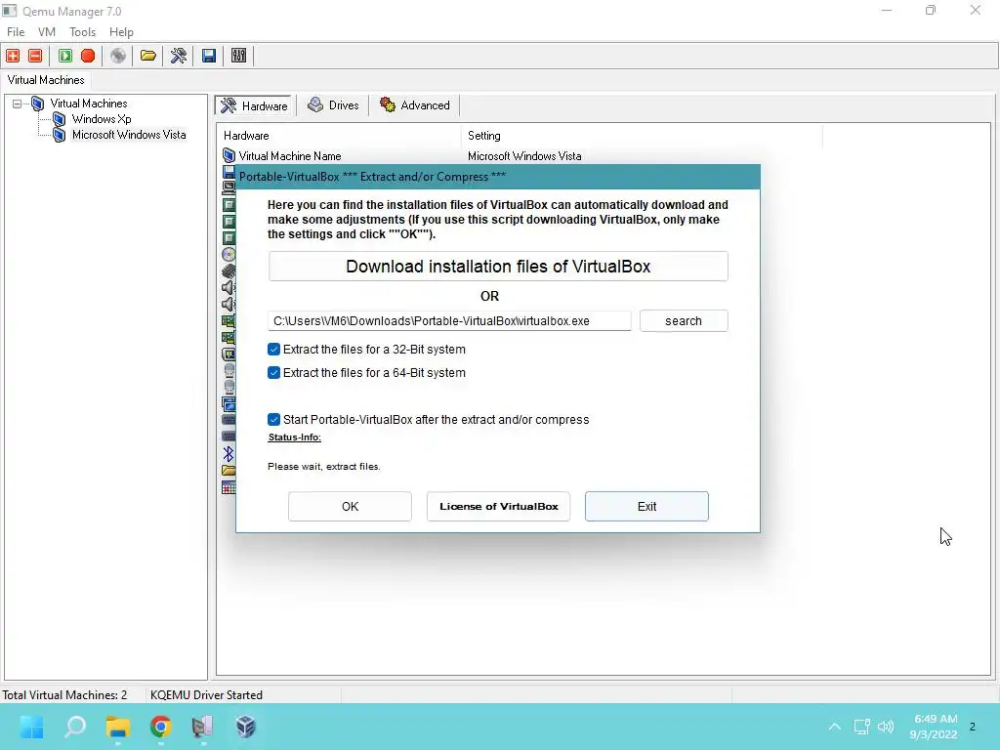Click the Portable-VirtualBox dialog title bar
This screenshot has height=750, width=1000.
point(498,177)
